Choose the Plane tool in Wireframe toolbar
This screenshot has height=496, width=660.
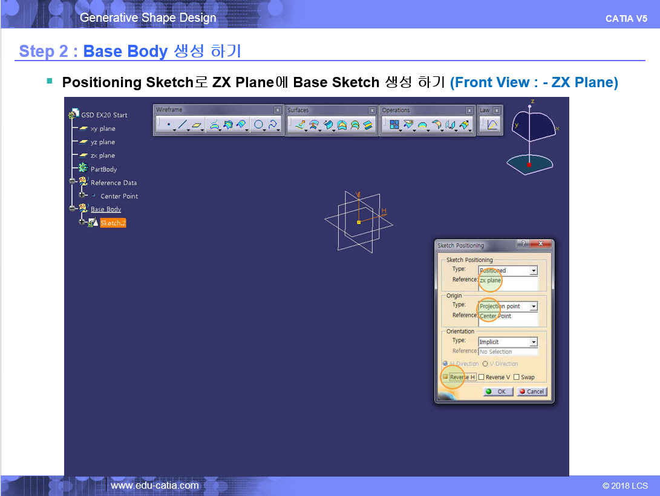(197, 125)
